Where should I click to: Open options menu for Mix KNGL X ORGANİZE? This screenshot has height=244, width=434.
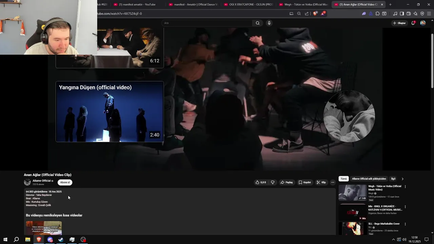coord(405,207)
